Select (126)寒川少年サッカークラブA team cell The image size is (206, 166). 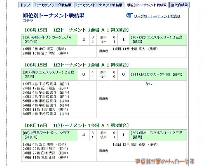(49, 40)
